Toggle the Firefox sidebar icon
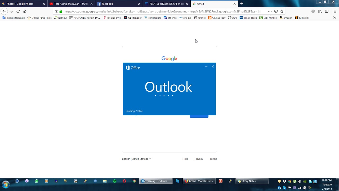The width and height of the screenshot is (339, 191). (x=327, y=11)
